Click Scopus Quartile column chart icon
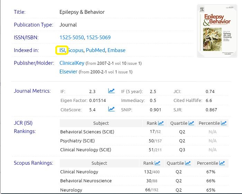 (188, 163)
